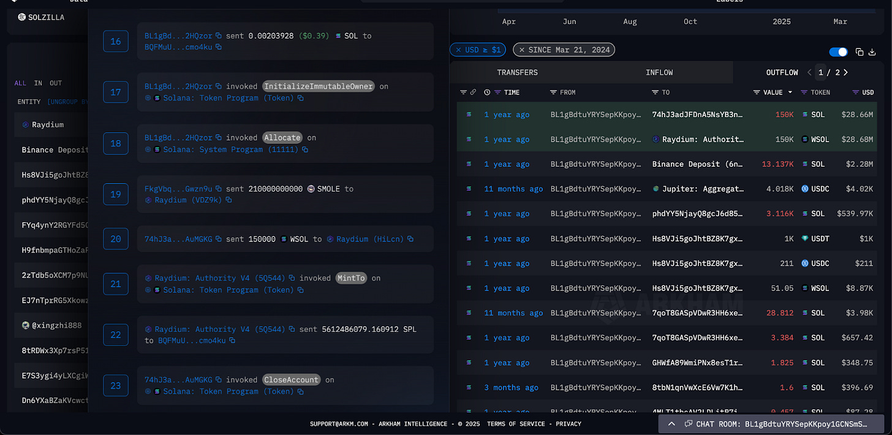Click the link icon in table header

473,93
